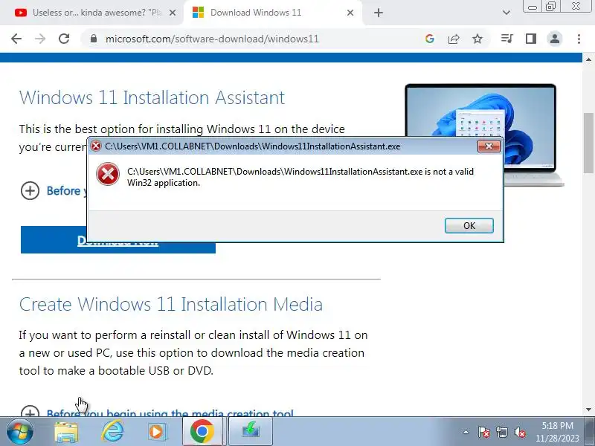Open network status tray icon
Screen dimensions: 595x446
coord(501,432)
